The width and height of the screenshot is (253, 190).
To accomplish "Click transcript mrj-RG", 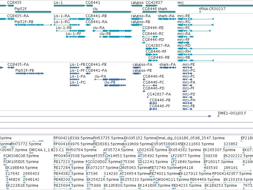I will tap(196, 25).
